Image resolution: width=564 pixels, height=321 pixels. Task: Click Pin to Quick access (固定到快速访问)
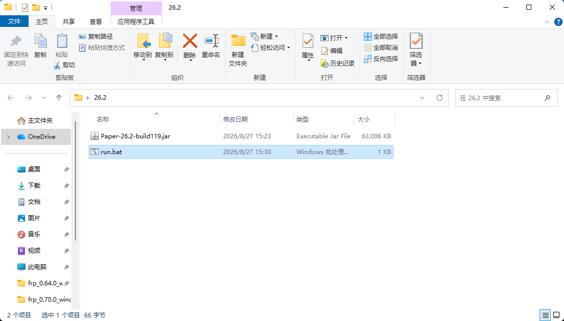tap(16, 50)
